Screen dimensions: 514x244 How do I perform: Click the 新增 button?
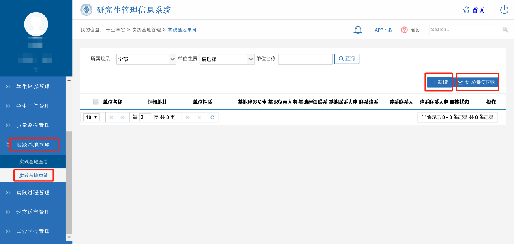[439, 82]
